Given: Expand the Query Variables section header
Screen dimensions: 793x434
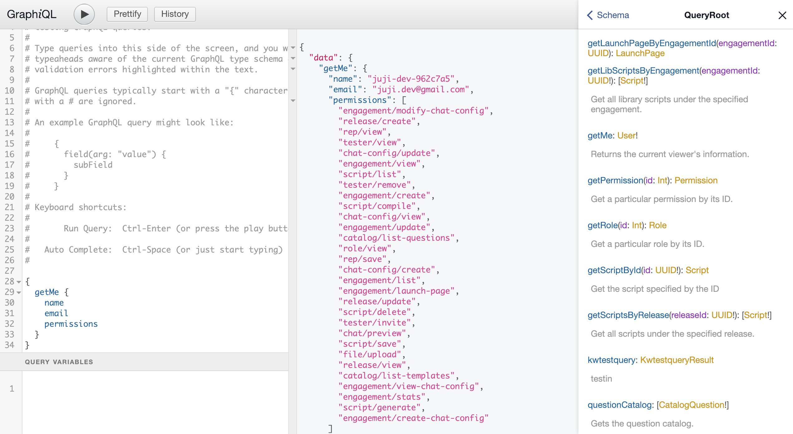Looking at the screenshot, I should tap(144, 362).
